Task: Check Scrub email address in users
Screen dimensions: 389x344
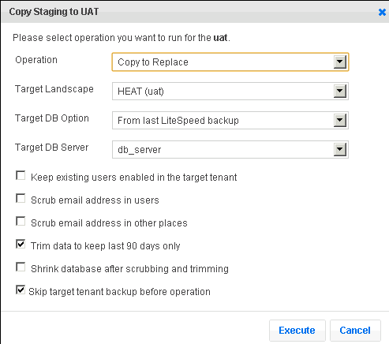Action: click(21, 199)
